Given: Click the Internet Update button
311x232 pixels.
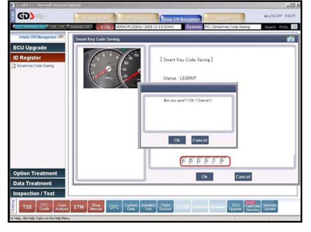Looking at the screenshot, I should 270,207.
